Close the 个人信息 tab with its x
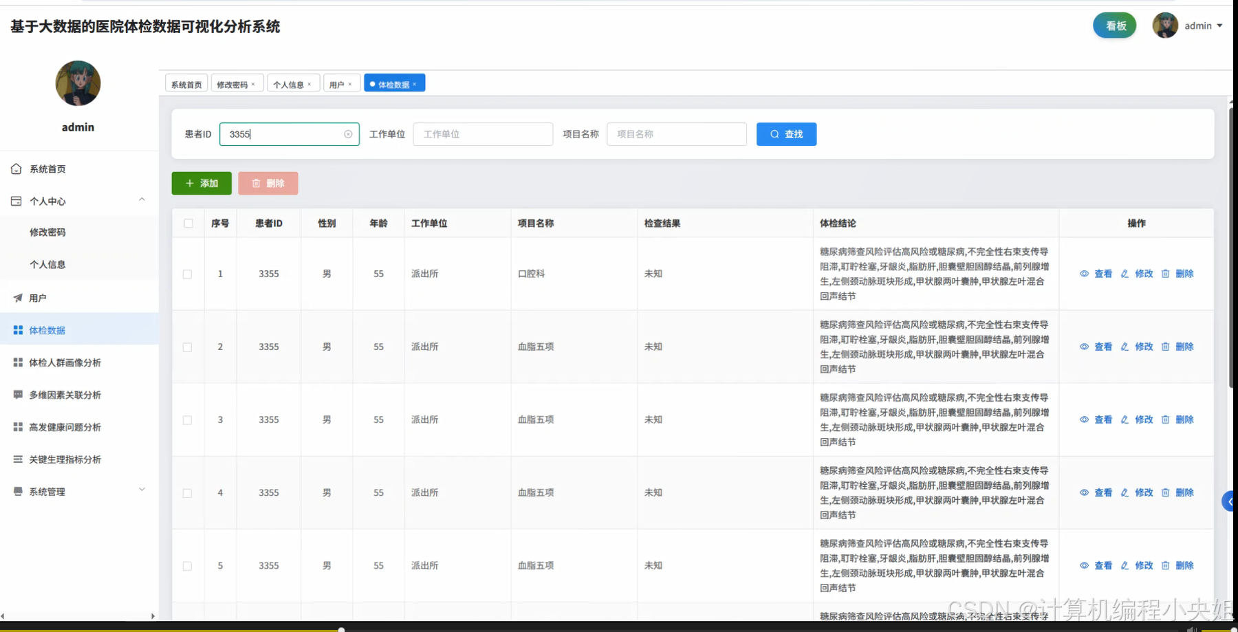The height and width of the screenshot is (632, 1238). 309,84
